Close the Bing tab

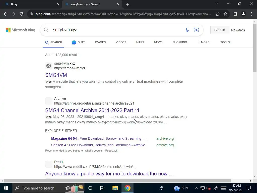pos(58,4)
